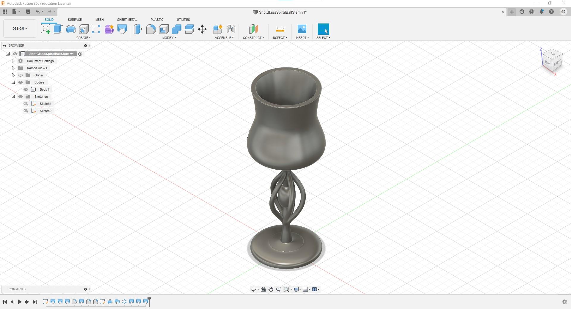The width and height of the screenshot is (571, 309).
Task: Click the Zoom tool in navigation bar
Action: (278, 289)
